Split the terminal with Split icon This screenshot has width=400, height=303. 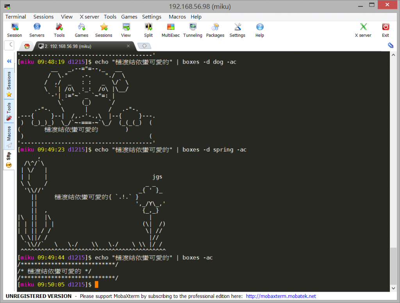pos(148,30)
